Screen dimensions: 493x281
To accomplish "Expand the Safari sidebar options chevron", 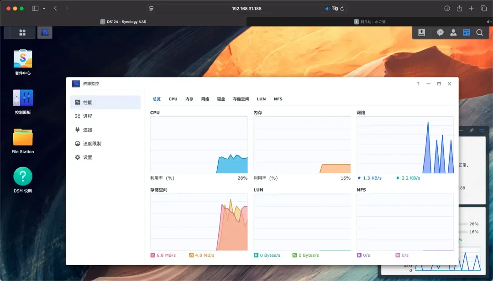I will click(44, 9).
